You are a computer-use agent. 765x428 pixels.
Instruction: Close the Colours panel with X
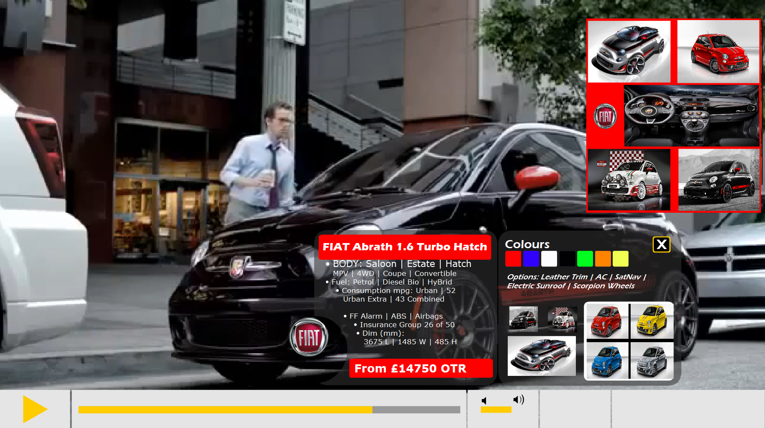coord(661,244)
